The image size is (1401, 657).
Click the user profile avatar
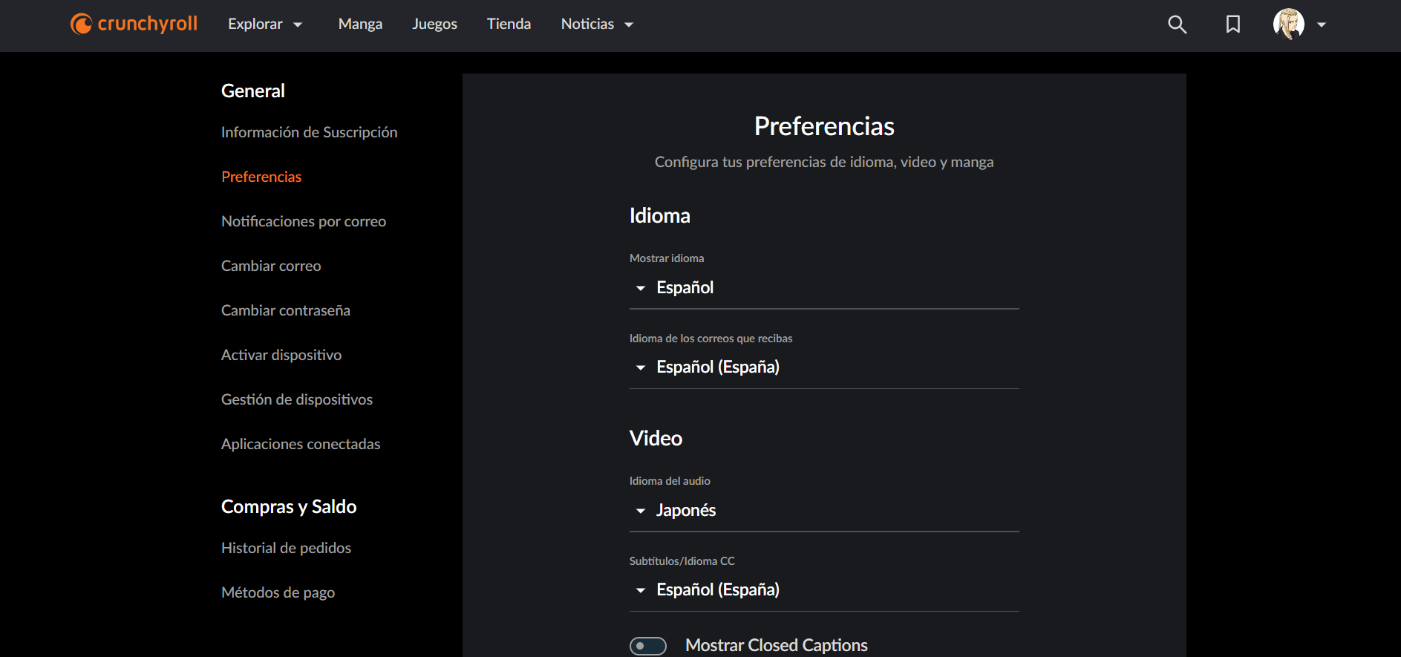click(1288, 24)
